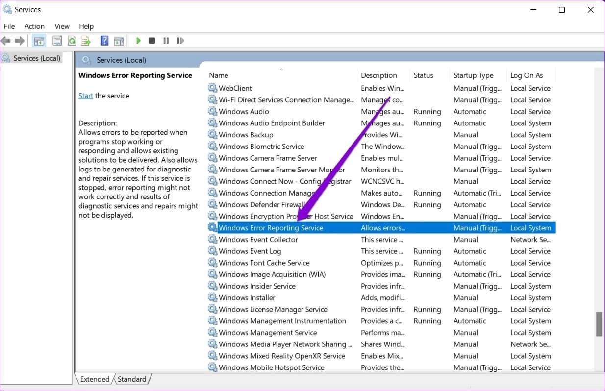This screenshot has width=605, height=391.
Task: Click the Stop Service square icon
Action: pos(152,41)
